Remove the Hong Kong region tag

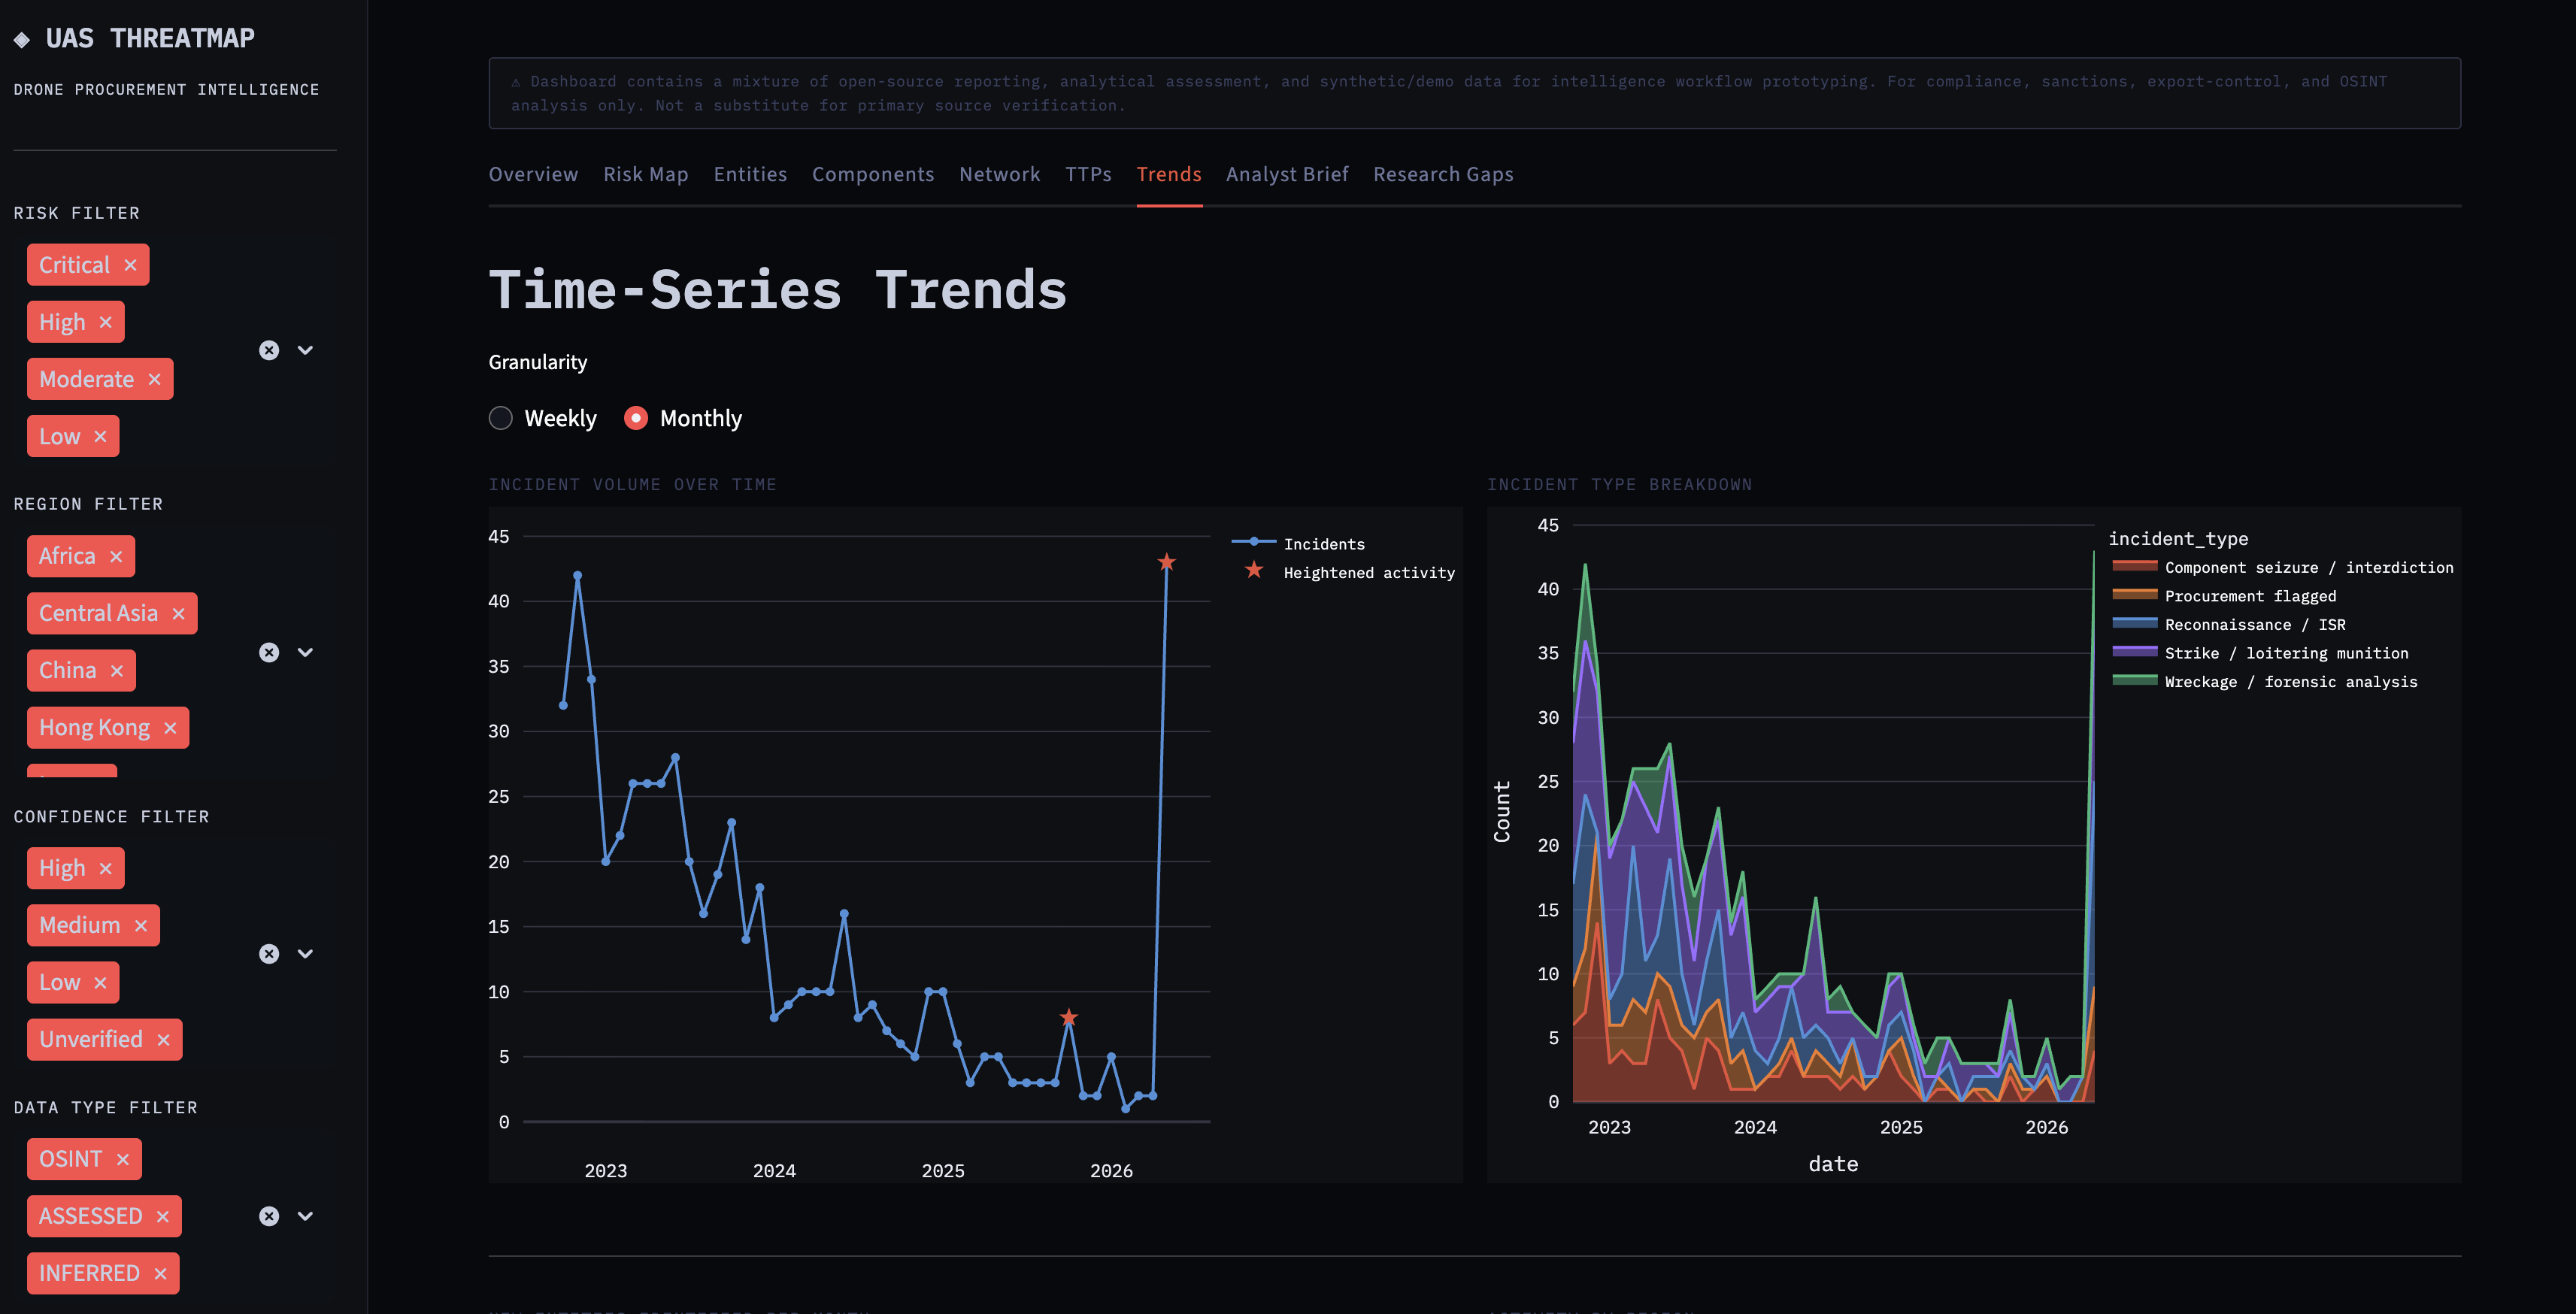pos(170,728)
